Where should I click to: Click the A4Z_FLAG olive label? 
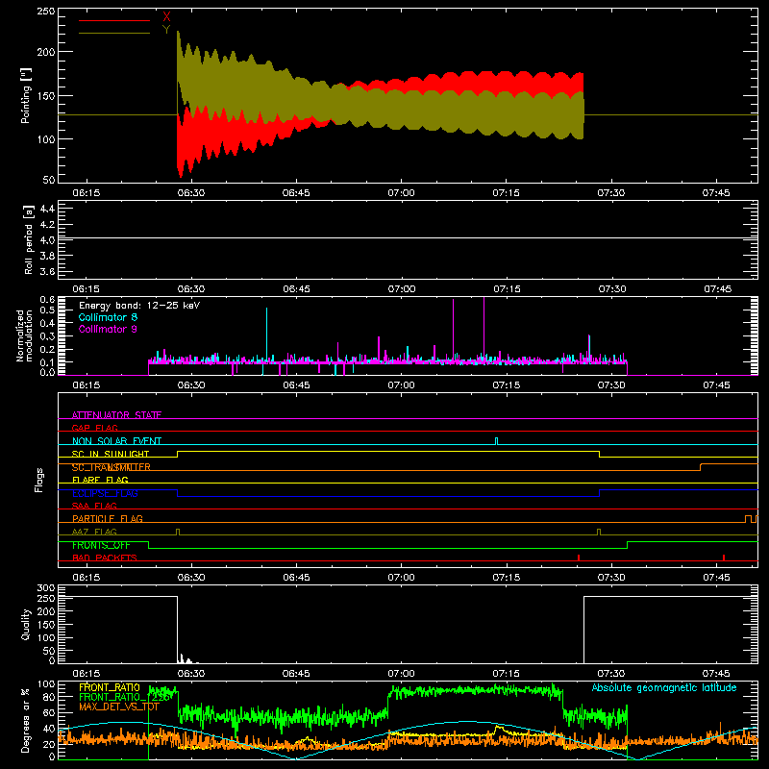(94, 532)
